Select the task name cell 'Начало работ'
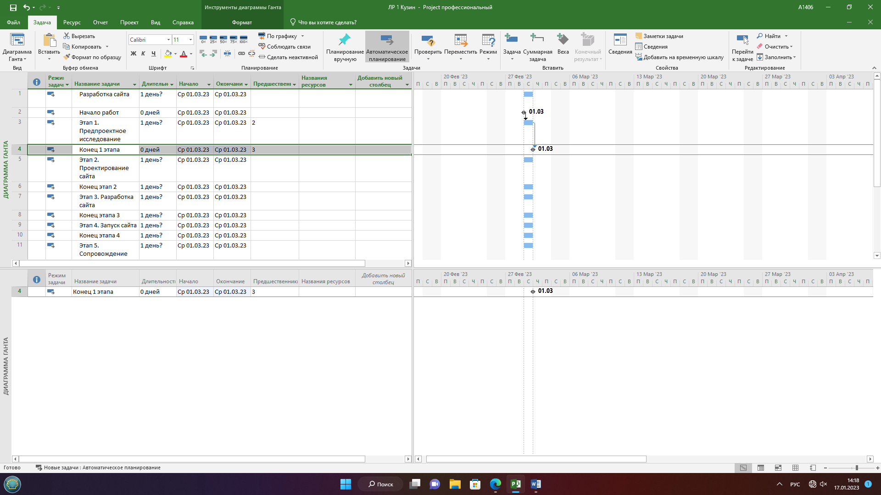881x495 pixels. tap(106, 112)
